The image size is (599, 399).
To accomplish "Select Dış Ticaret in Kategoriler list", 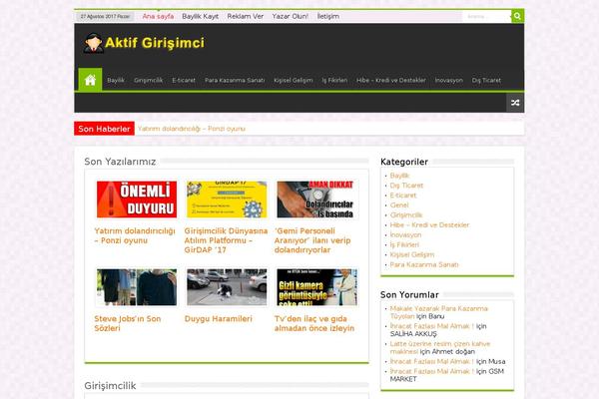I will (406, 186).
